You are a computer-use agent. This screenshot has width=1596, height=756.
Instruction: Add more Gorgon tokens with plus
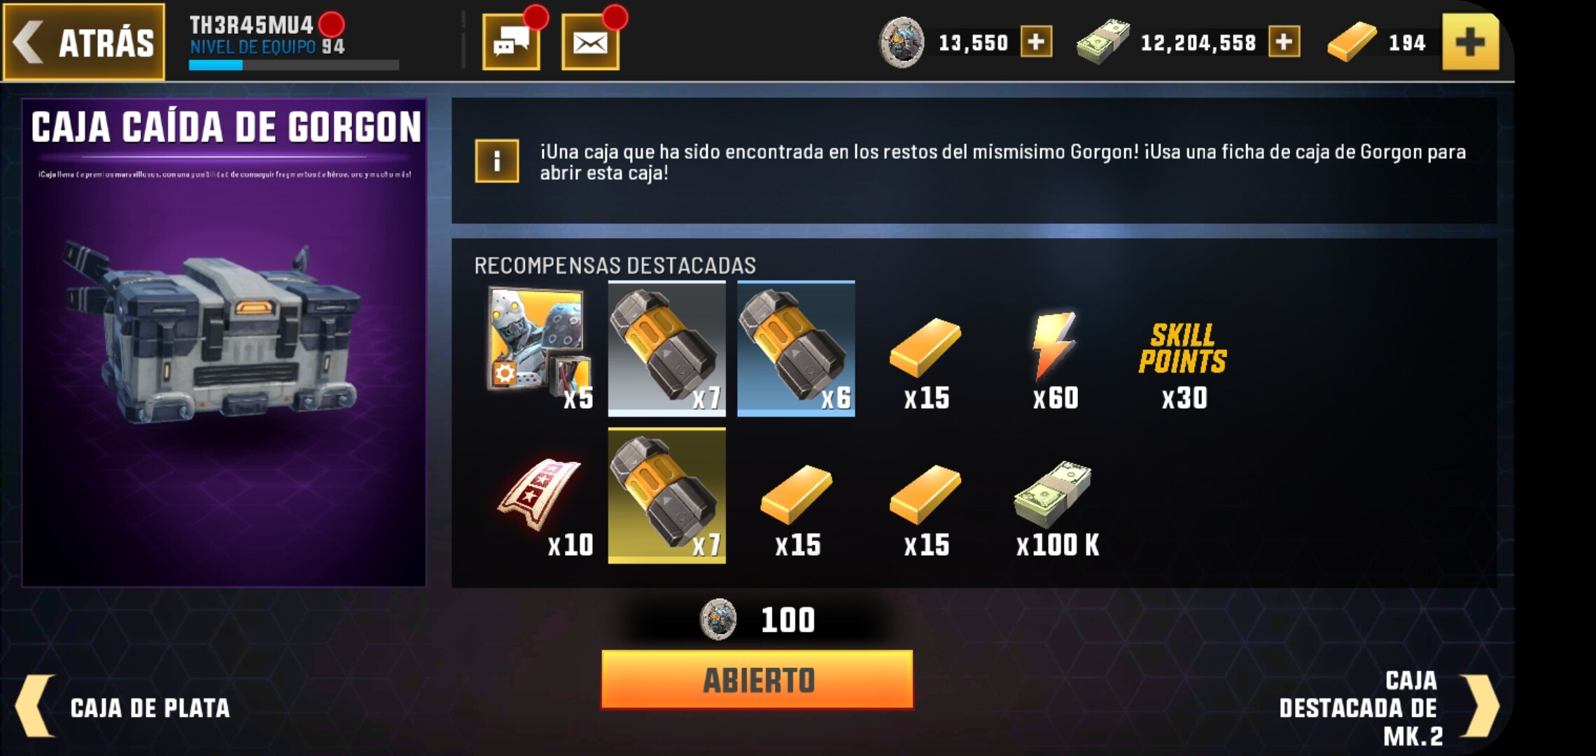tap(1036, 42)
